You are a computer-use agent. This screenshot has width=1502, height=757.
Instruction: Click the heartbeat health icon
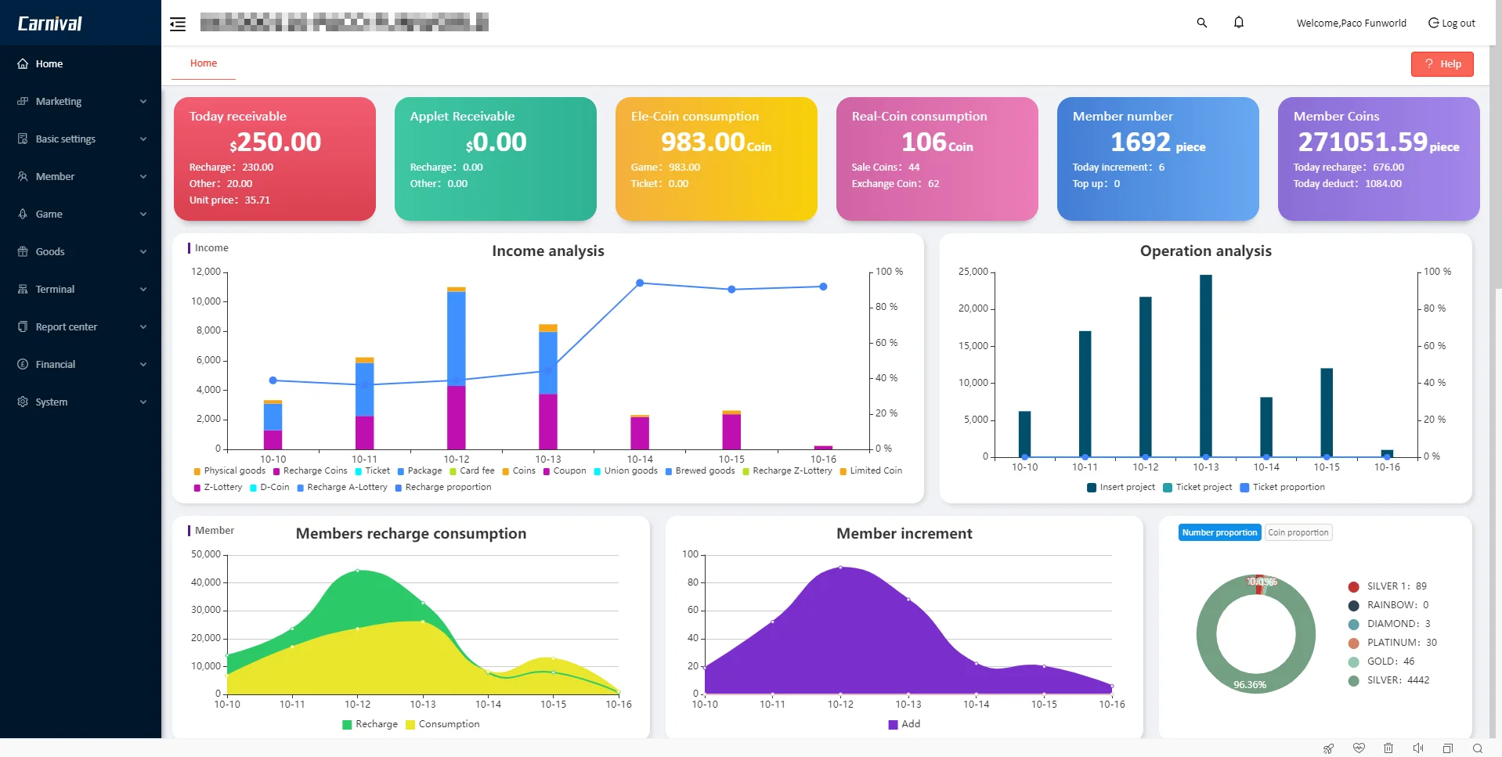point(1359,748)
